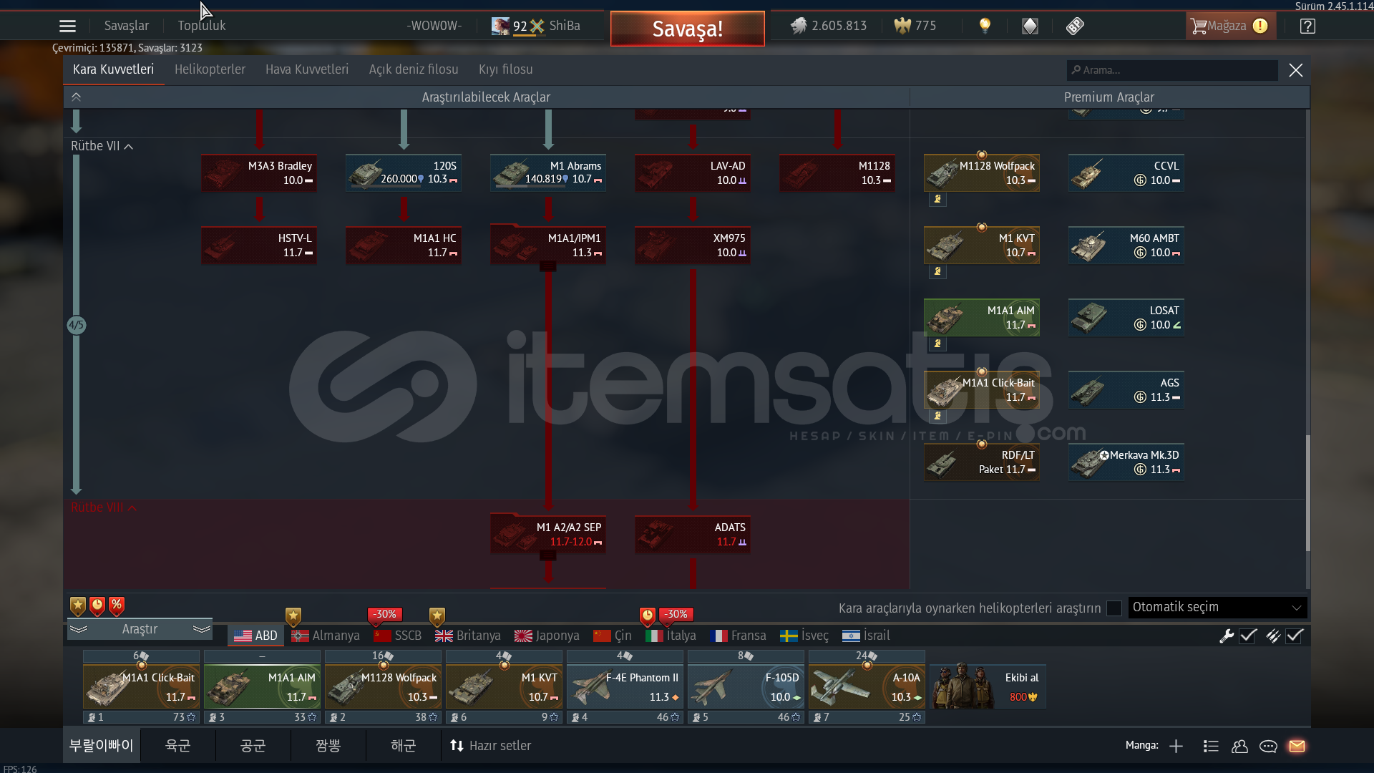Open the Golden Eagles balance icon

coord(902,26)
